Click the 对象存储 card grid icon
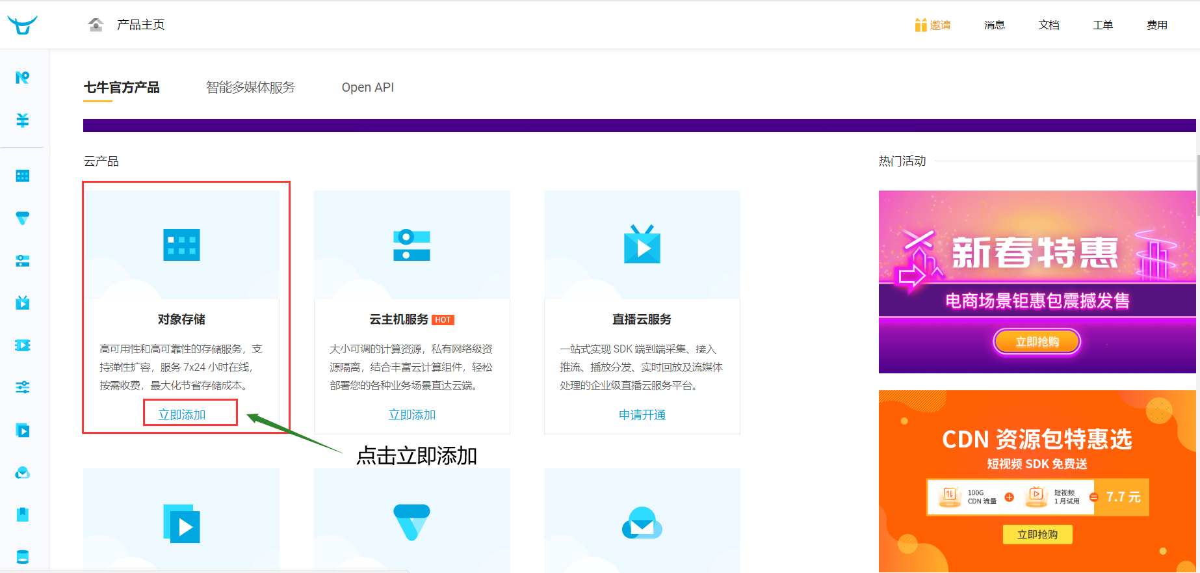The height and width of the screenshot is (573, 1200). pos(181,245)
